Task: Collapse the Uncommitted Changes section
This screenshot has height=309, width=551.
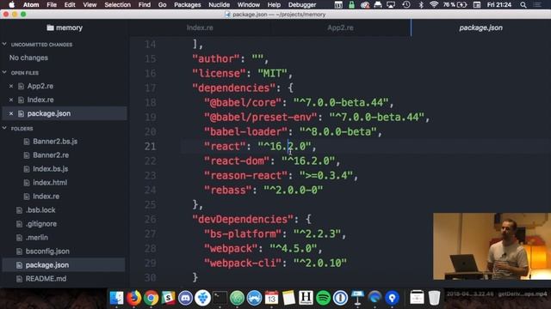Action: 4,44
